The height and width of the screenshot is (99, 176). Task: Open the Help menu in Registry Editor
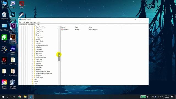(x=38, y=22)
